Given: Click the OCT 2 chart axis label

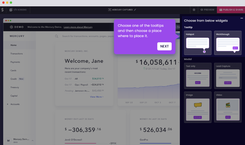Looking at the screenshot, I should 158,102.
